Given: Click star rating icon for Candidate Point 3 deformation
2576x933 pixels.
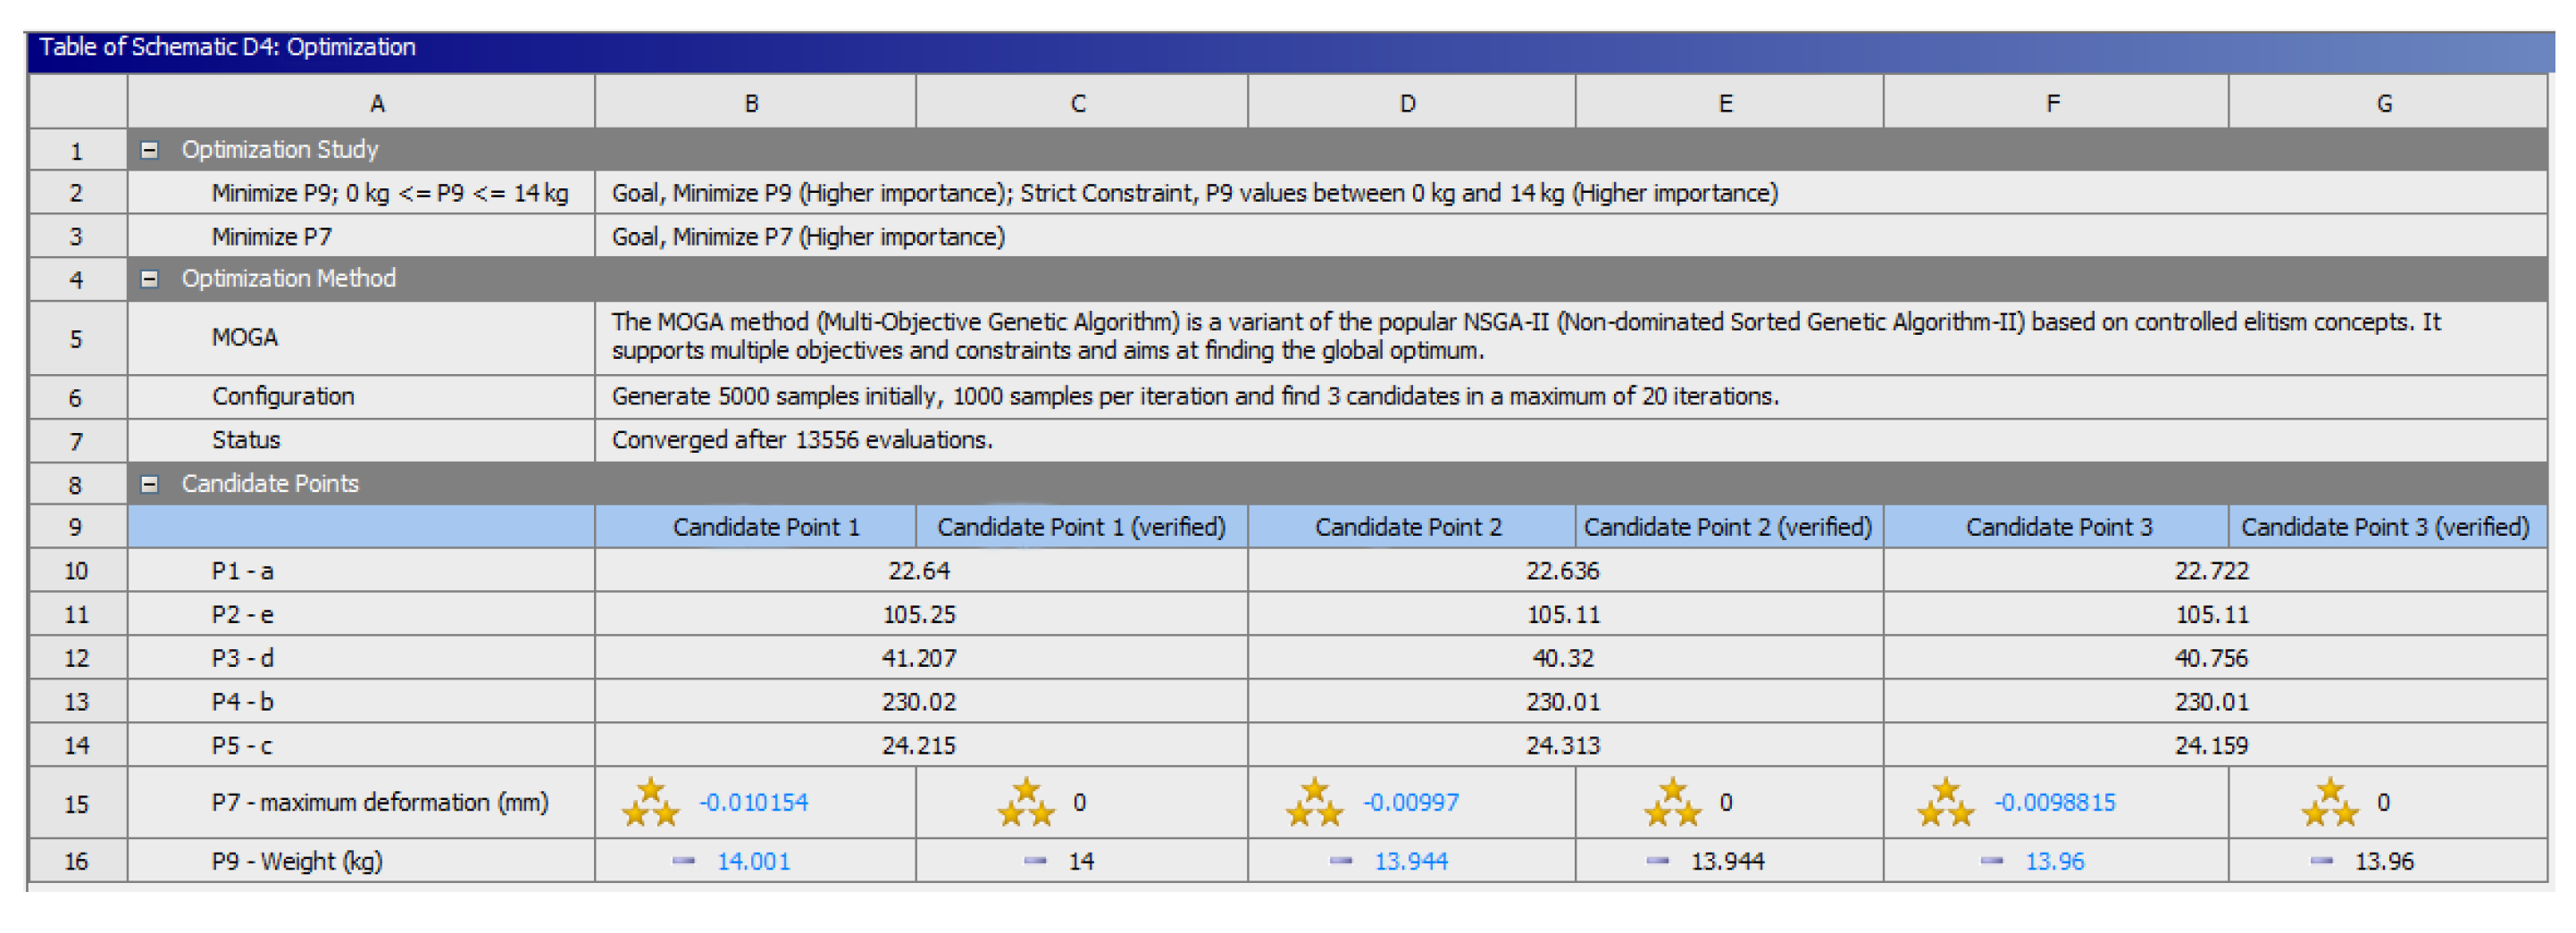Looking at the screenshot, I should point(1945,802).
